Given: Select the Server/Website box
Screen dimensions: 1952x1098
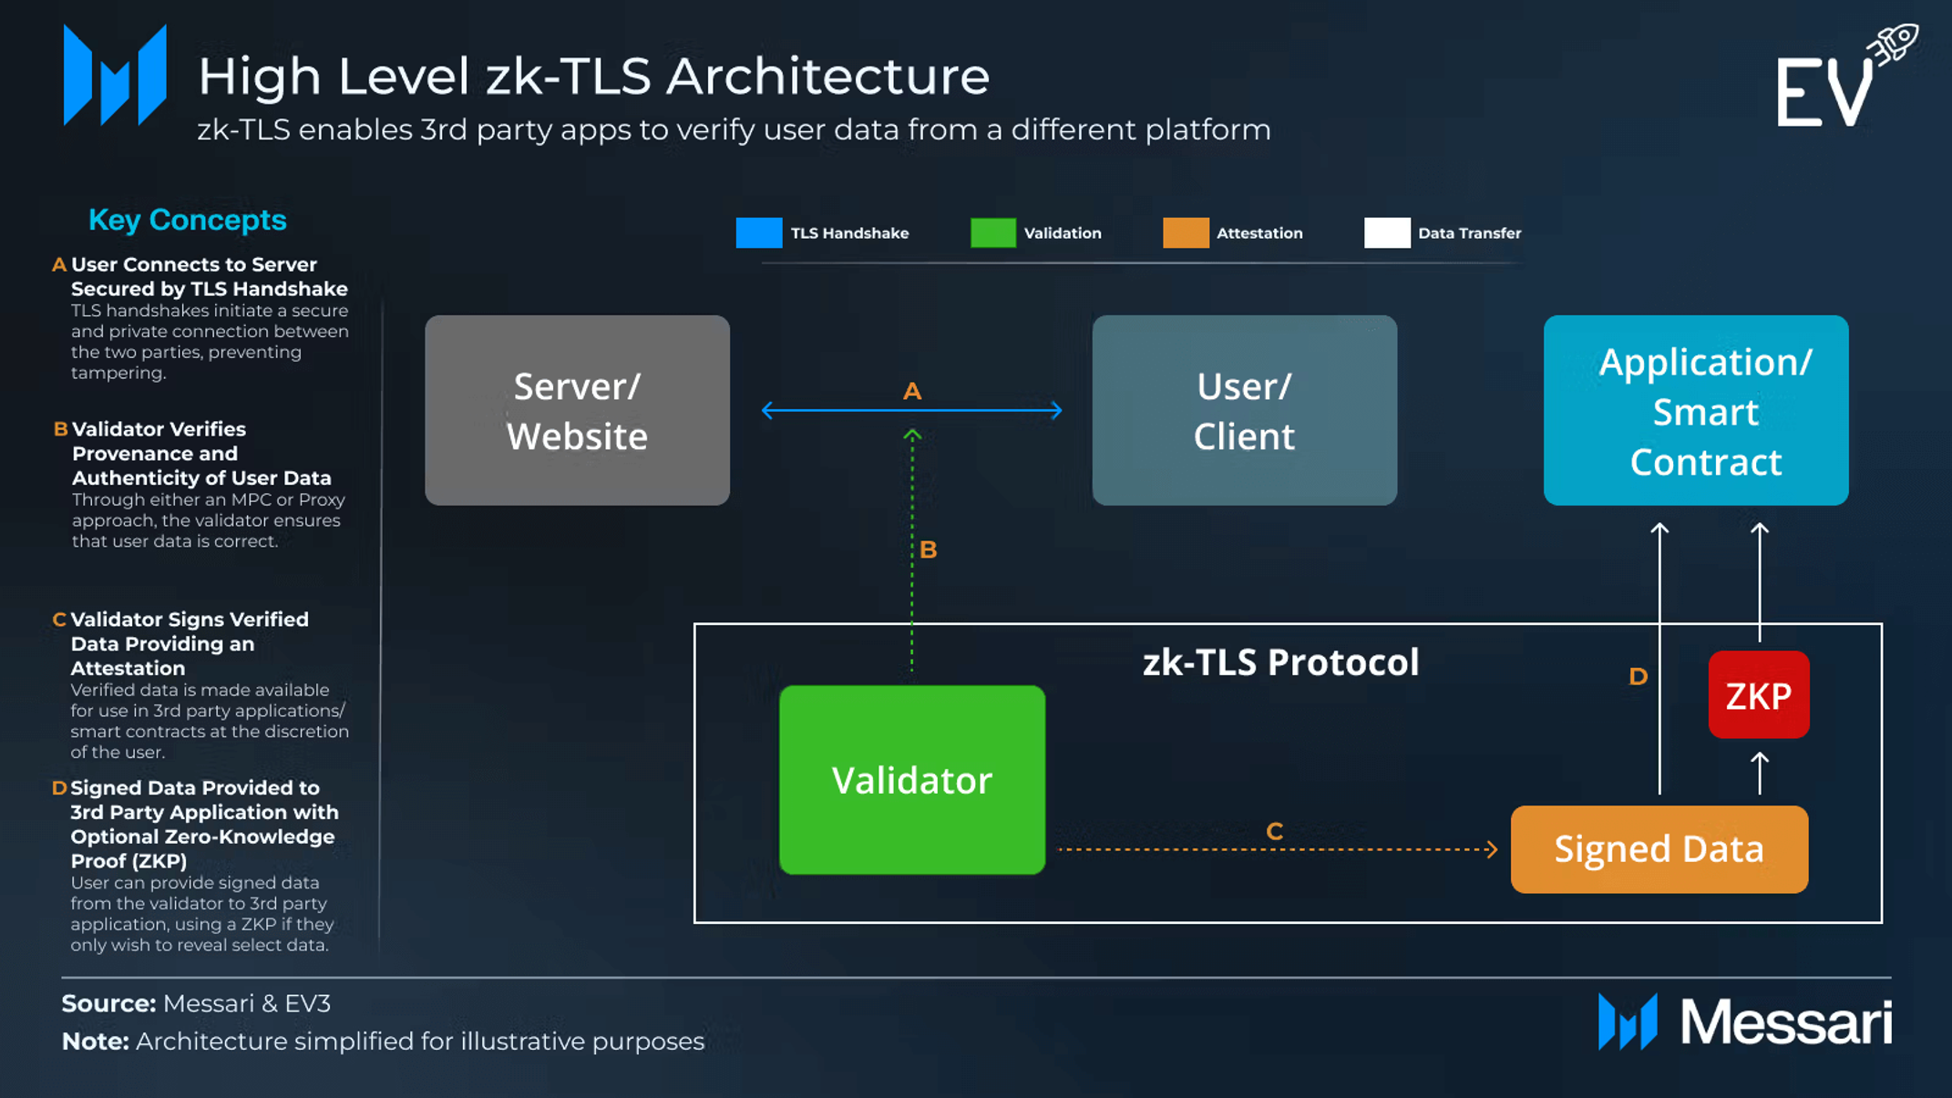Looking at the screenshot, I should point(577,410).
